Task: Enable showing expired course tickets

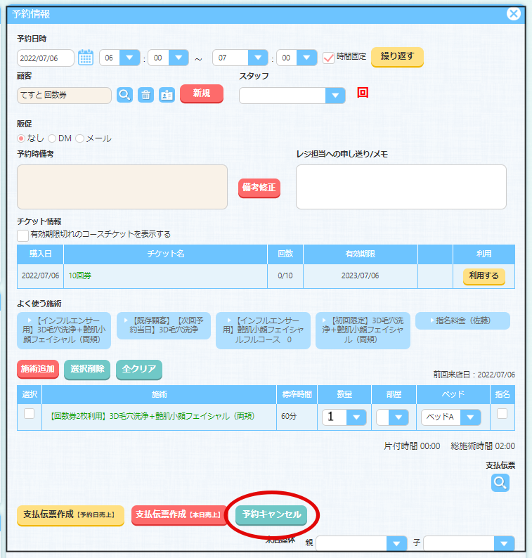Action: (x=23, y=235)
